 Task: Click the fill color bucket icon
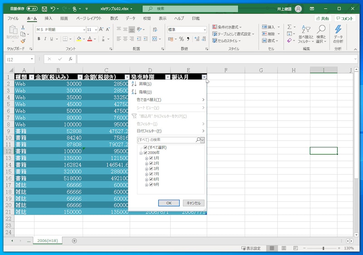(78, 39)
